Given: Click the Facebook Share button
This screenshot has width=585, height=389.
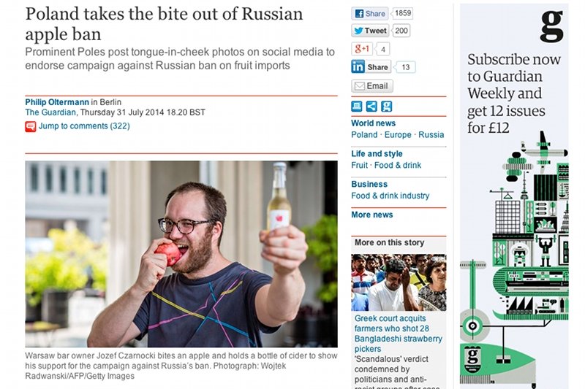Looking at the screenshot, I should click(370, 14).
